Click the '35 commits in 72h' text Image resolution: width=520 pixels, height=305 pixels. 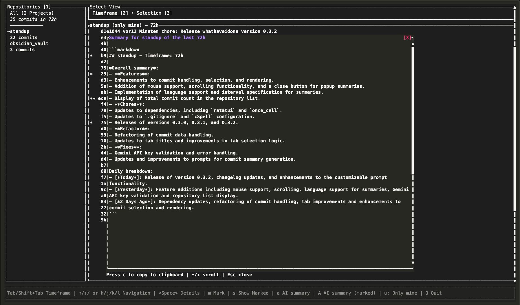(x=33, y=19)
